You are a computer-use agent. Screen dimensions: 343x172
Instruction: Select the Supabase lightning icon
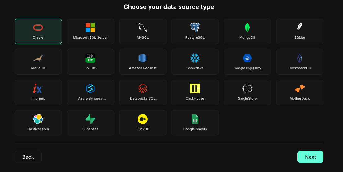pos(90,119)
